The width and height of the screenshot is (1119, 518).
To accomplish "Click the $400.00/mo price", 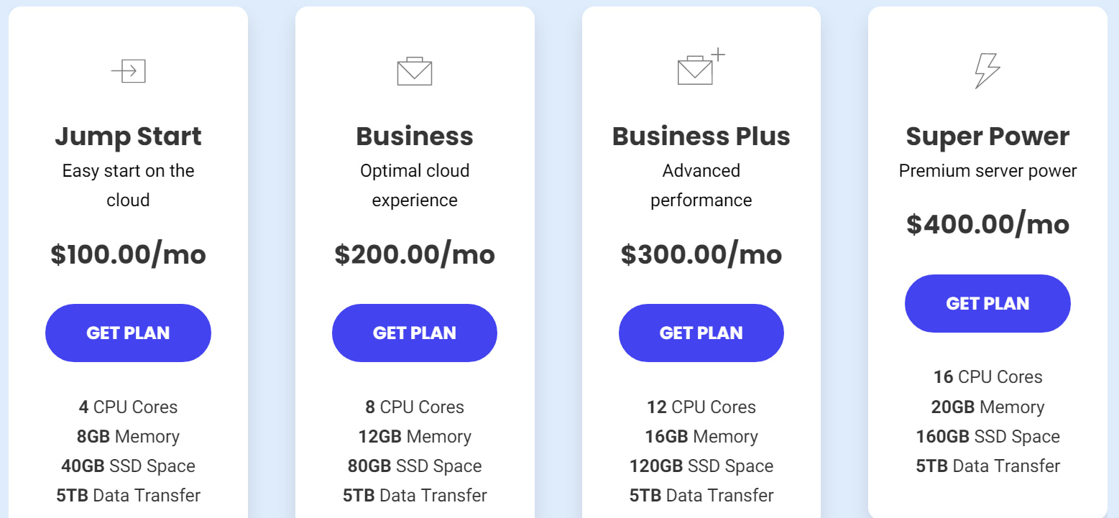I will click(987, 224).
